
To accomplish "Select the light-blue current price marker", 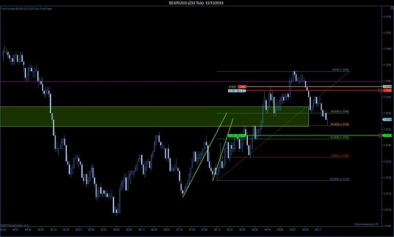I will tap(387, 119).
